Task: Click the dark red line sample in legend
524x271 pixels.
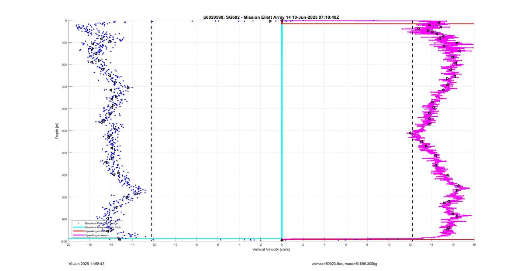Action: pos(78,231)
